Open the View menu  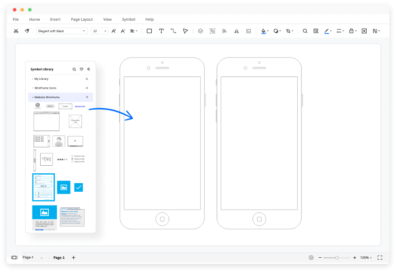tap(107, 19)
